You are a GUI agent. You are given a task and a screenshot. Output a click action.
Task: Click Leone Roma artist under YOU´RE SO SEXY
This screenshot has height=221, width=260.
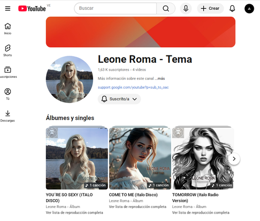(x=56, y=206)
